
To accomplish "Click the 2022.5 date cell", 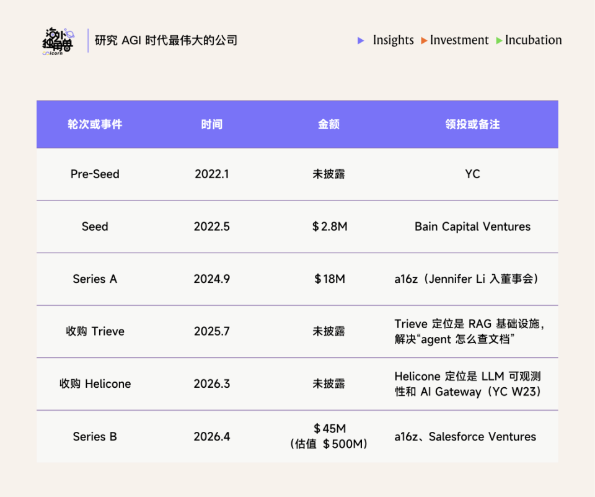I will click(x=212, y=226).
